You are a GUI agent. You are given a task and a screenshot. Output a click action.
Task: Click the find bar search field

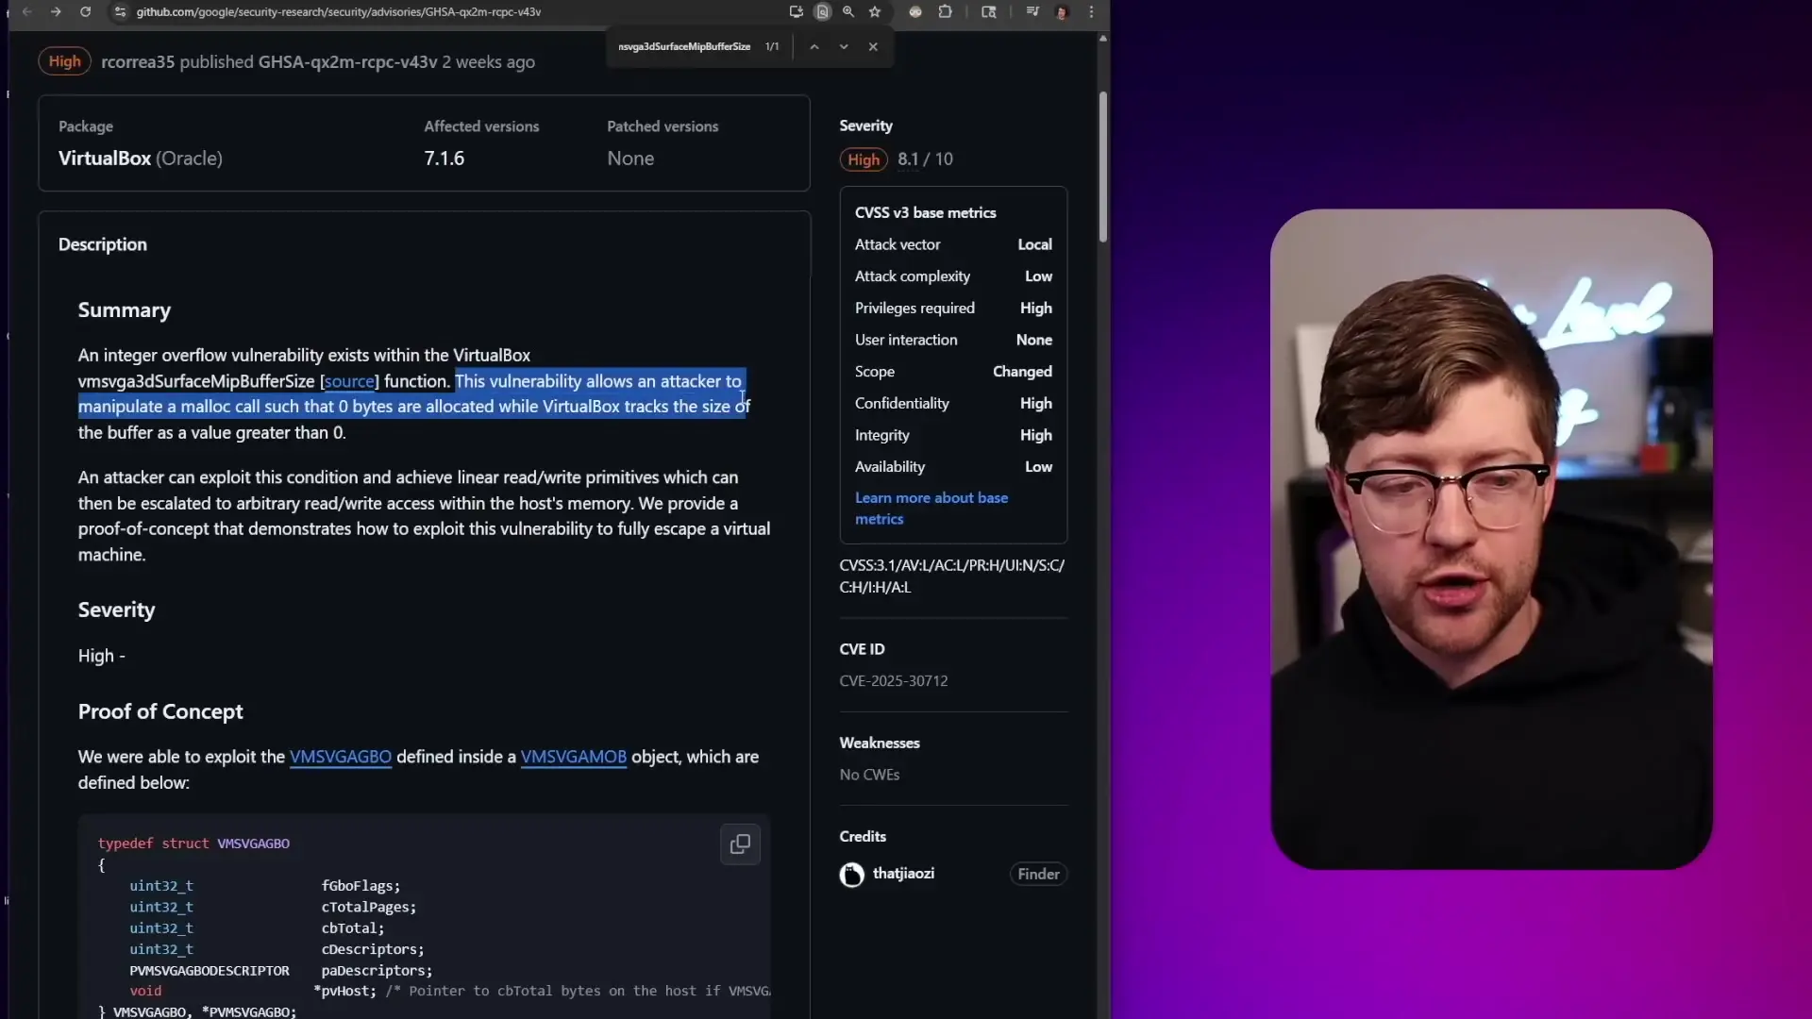(x=684, y=46)
